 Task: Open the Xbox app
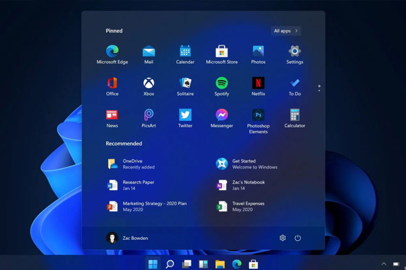(149, 86)
